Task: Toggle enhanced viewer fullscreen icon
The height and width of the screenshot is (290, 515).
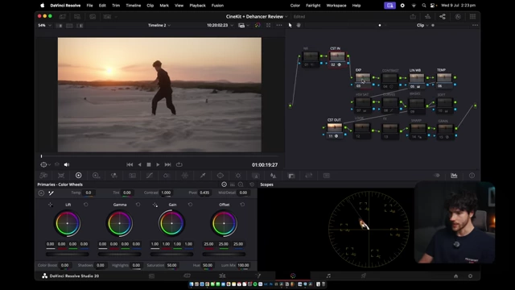Action: 268,25
